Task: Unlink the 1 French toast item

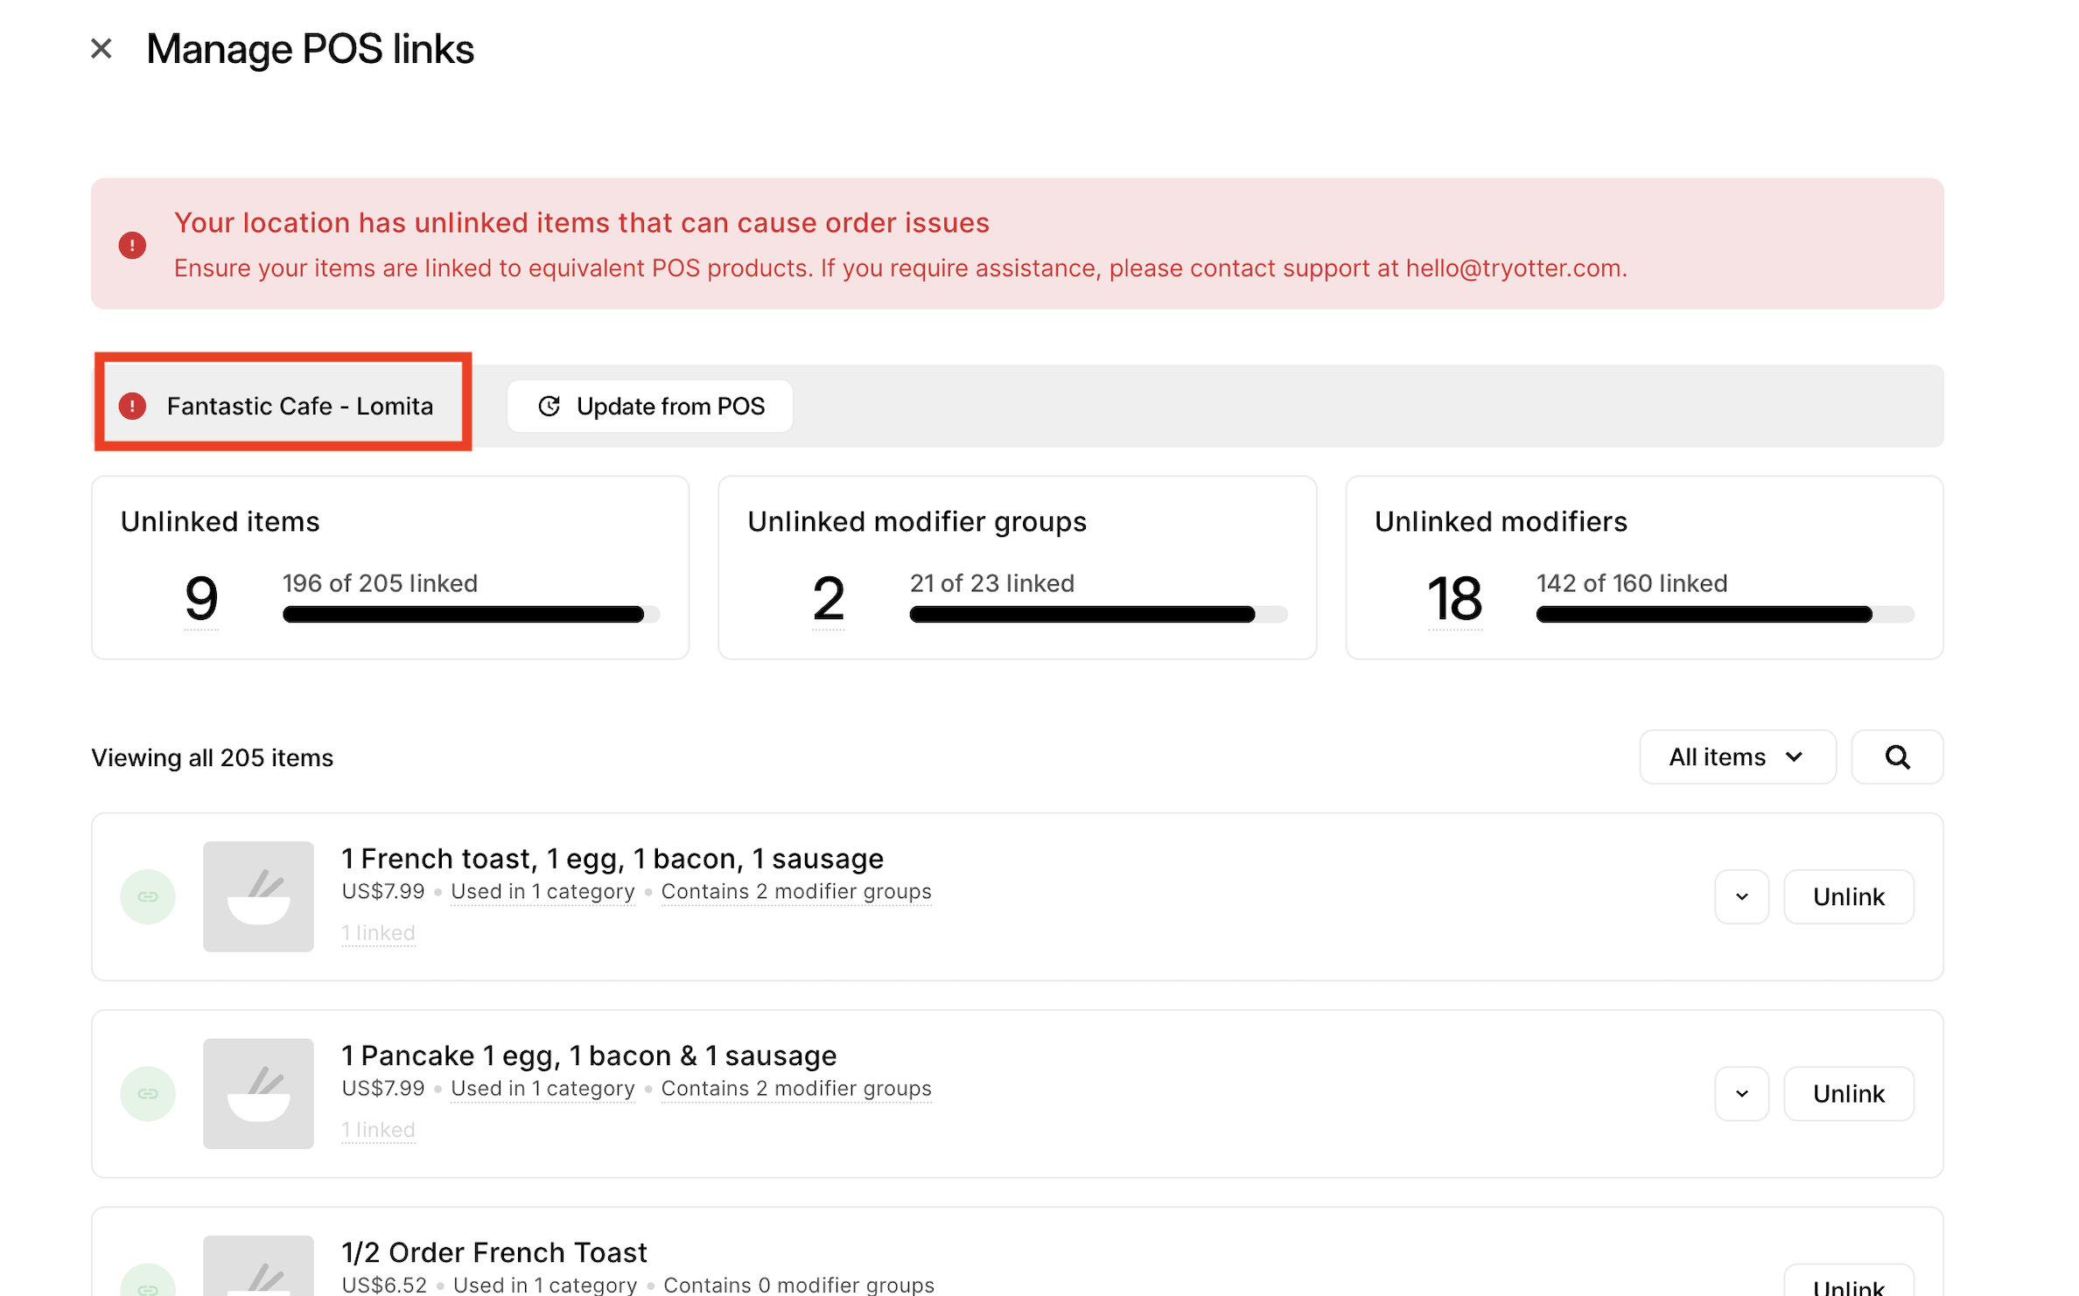Action: pos(1848,896)
